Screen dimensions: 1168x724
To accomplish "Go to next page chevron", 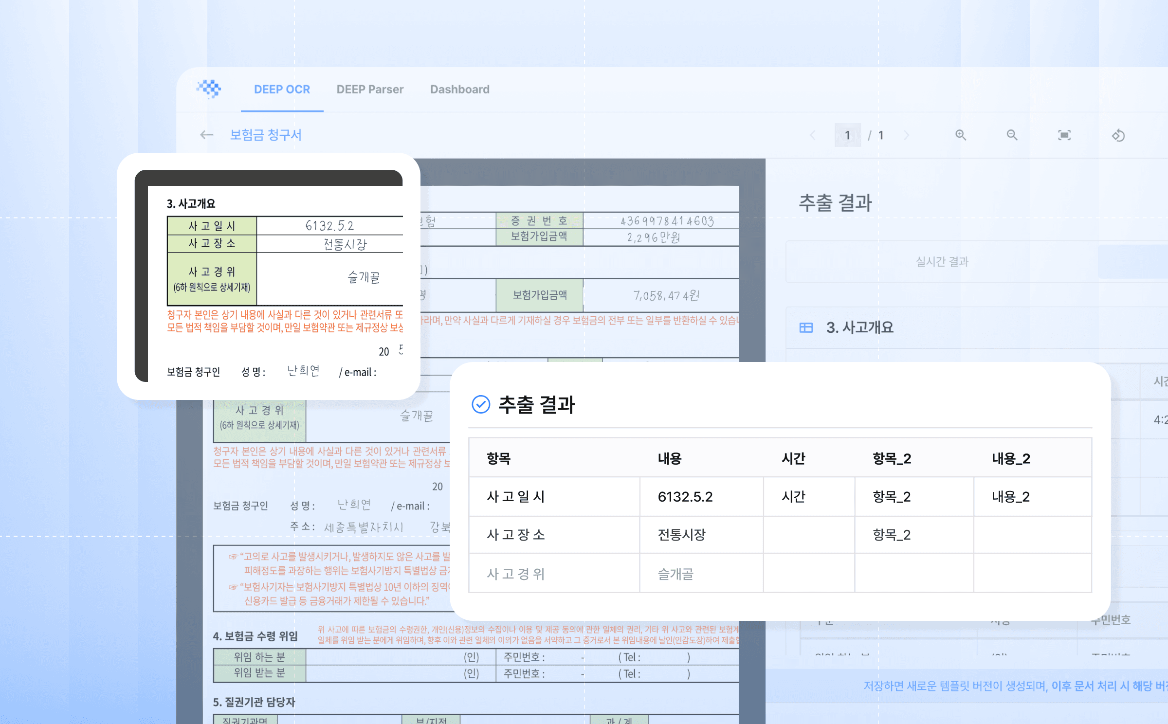I will (906, 135).
